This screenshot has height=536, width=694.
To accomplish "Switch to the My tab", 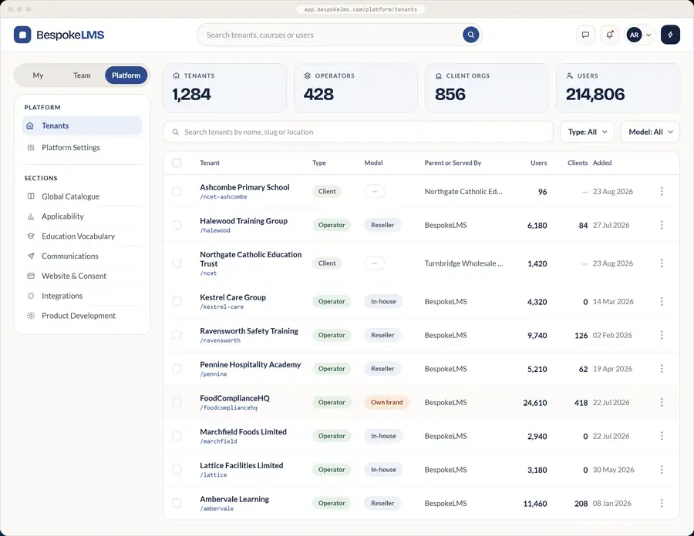I will 38,75.
